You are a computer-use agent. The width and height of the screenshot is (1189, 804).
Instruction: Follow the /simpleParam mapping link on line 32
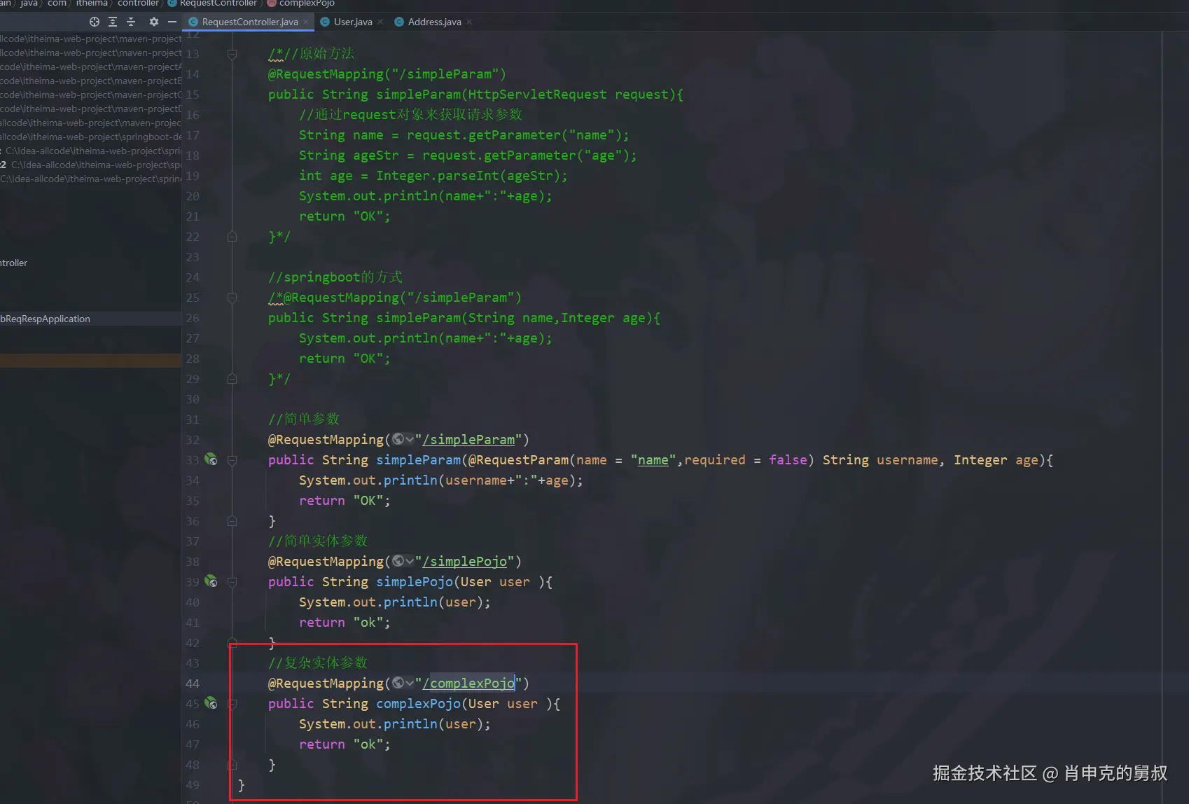468,440
